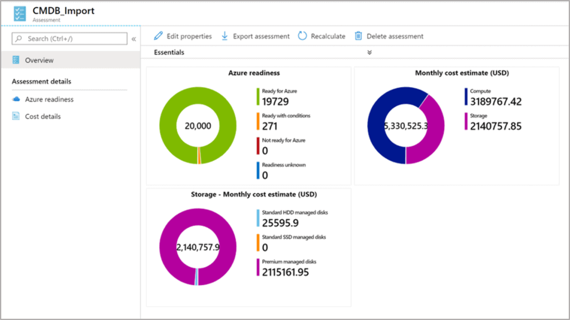This screenshot has height=320, width=570.
Task: Click the Standard SSD managed disks label
Action: pos(294,237)
